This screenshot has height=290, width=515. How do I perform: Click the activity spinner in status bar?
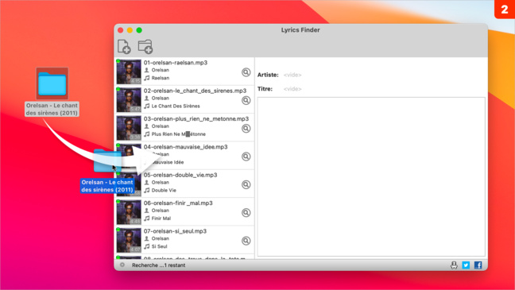point(122,265)
